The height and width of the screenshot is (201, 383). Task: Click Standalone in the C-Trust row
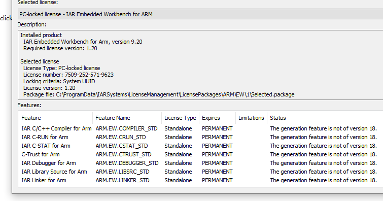coord(178,154)
